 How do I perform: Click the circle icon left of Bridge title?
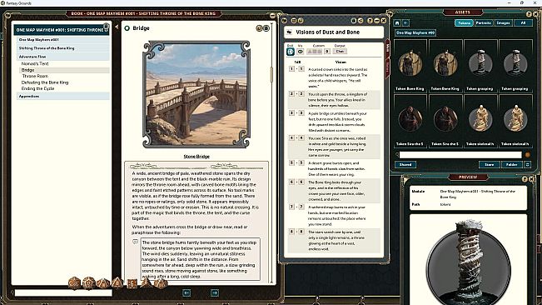point(127,28)
